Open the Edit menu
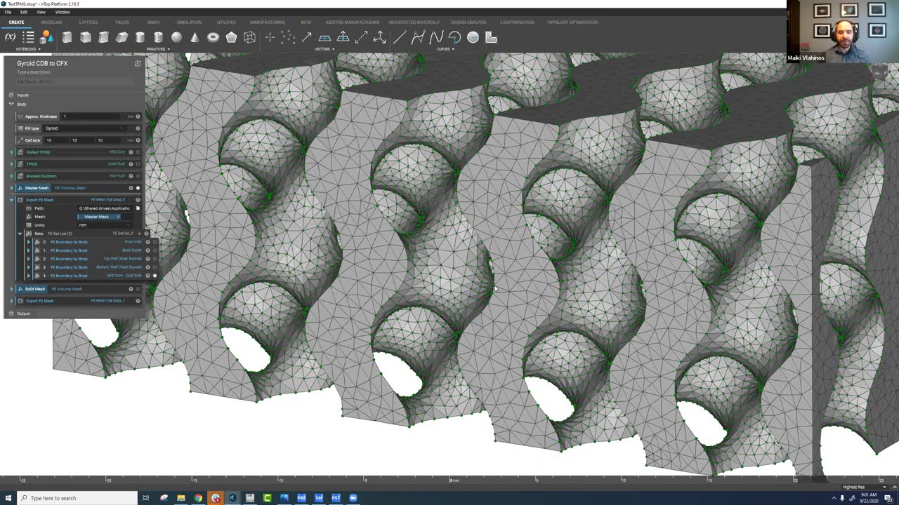Viewport: 899px width, 505px height. [24, 12]
